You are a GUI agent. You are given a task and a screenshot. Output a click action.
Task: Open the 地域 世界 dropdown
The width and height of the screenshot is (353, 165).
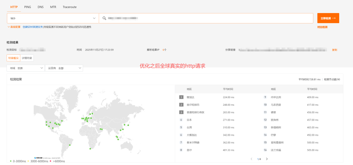click(x=26, y=68)
